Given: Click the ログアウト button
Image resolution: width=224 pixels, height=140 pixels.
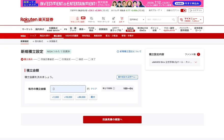Looking at the screenshot, I should (196, 10).
